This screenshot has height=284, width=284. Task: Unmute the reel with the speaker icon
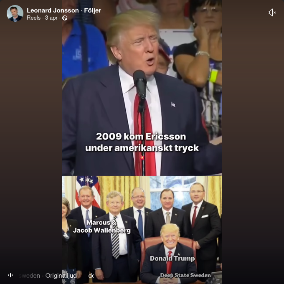pyautogui.click(x=272, y=13)
